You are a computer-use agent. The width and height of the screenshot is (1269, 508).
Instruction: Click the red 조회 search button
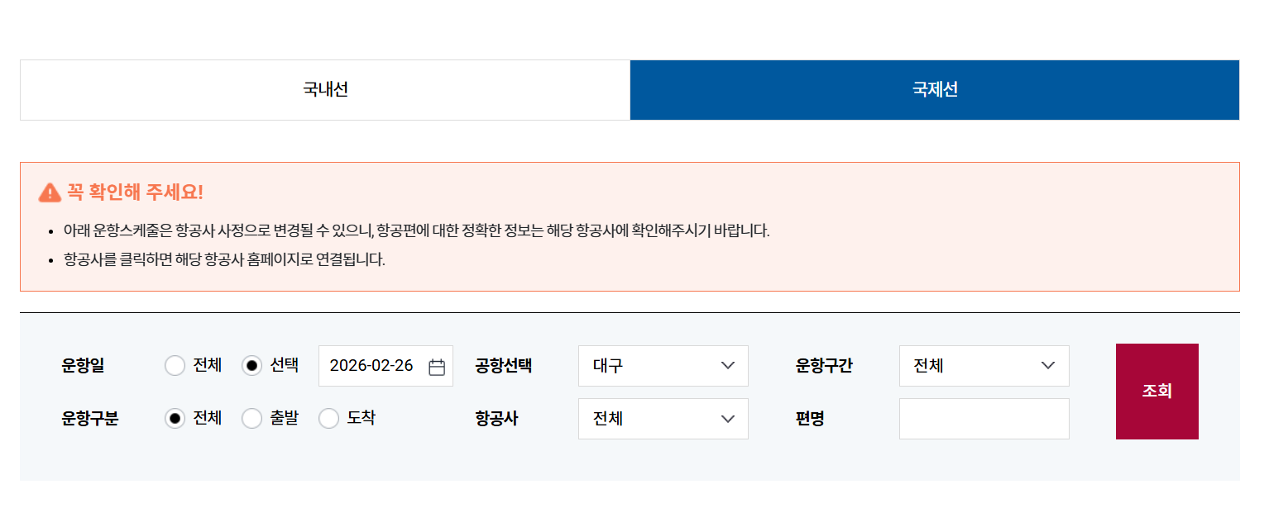1157,392
